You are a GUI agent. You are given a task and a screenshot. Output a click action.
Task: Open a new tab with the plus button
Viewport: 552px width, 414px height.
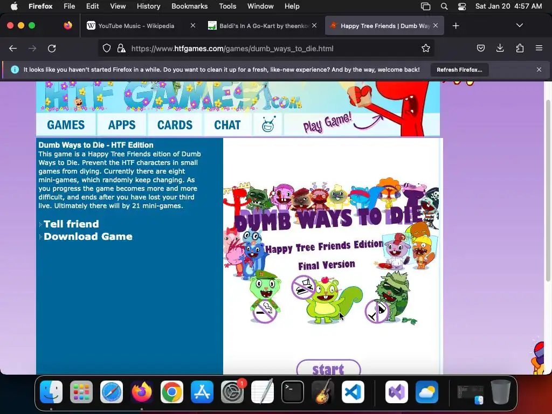coord(456,26)
